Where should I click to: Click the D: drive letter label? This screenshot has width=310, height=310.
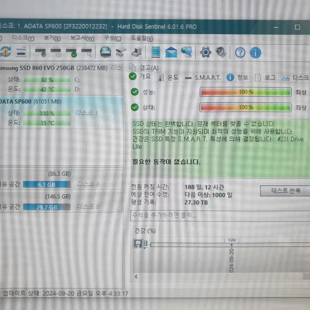[x=77, y=89]
